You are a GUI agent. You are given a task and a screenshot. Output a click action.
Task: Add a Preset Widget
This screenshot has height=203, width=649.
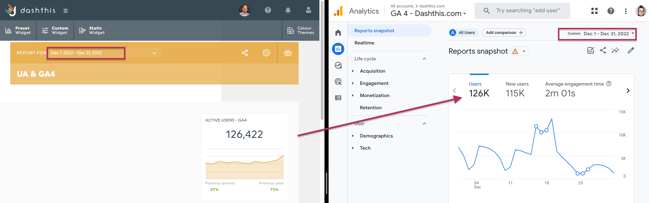pos(18,31)
